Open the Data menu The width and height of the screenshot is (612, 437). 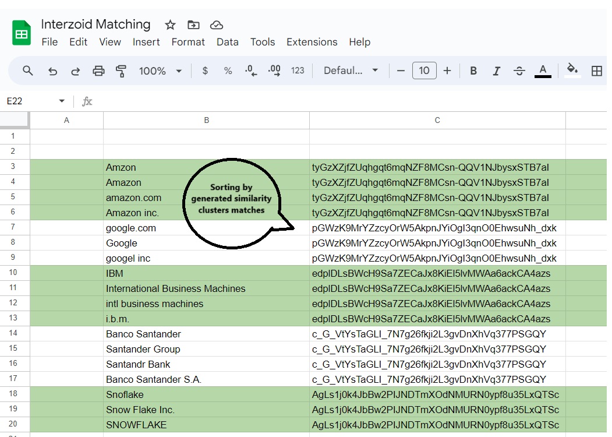228,42
